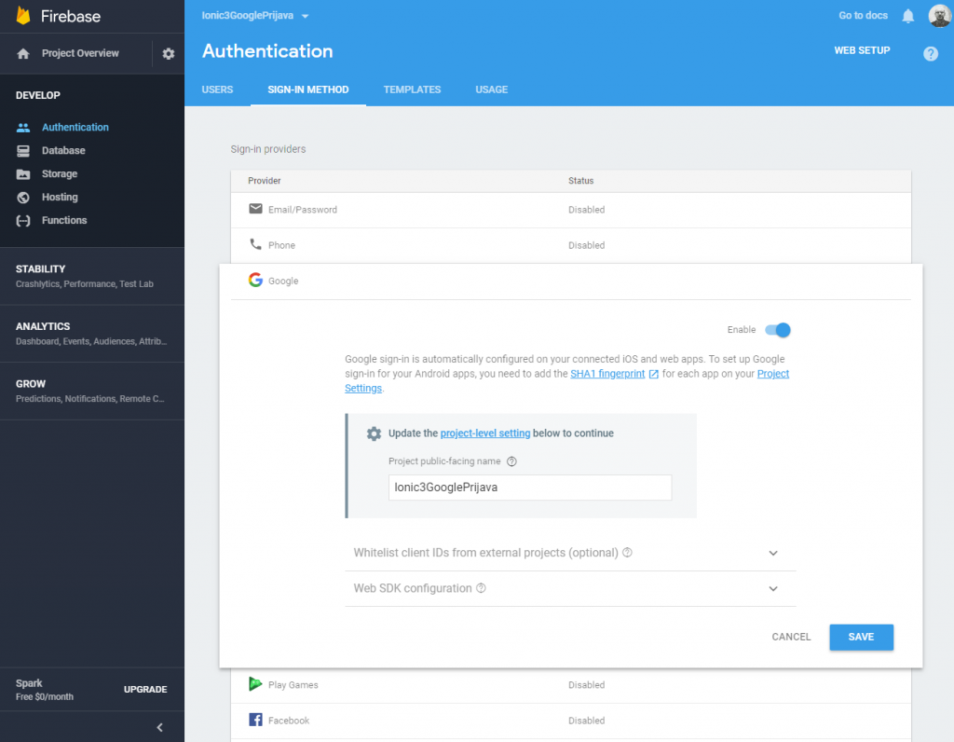Click the notifications bell icon
This screenshot has width=954, height=742.
(907, 16)
